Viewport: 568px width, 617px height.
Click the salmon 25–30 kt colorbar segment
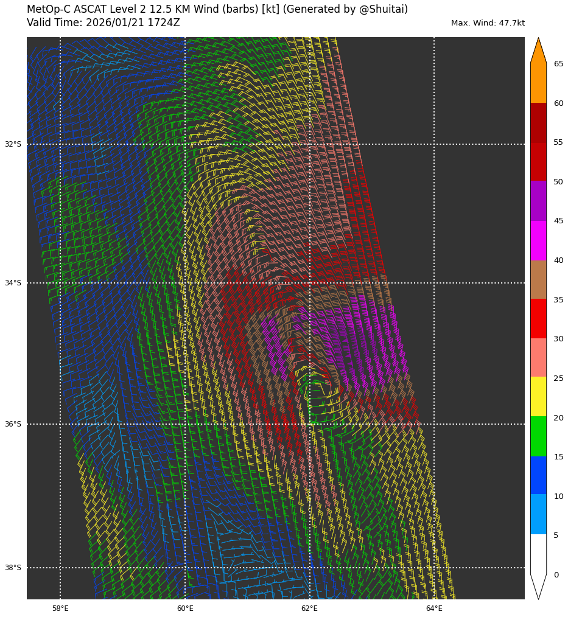coord(538,358)
